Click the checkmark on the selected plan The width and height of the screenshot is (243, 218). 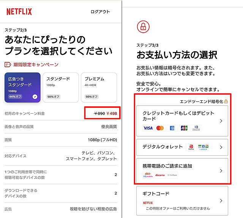(x=35, y=96)
